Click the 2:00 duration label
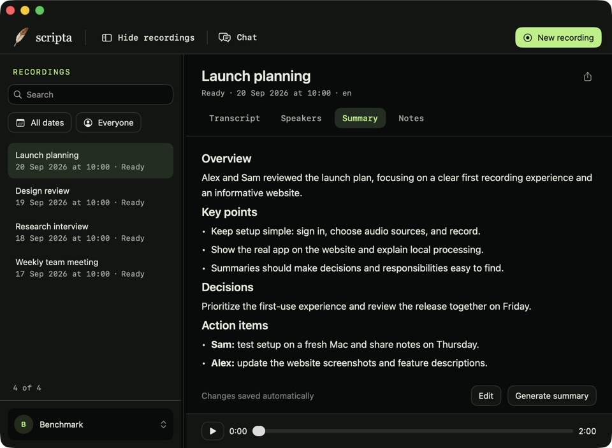 pyautogui.click(x=587, y=431)
